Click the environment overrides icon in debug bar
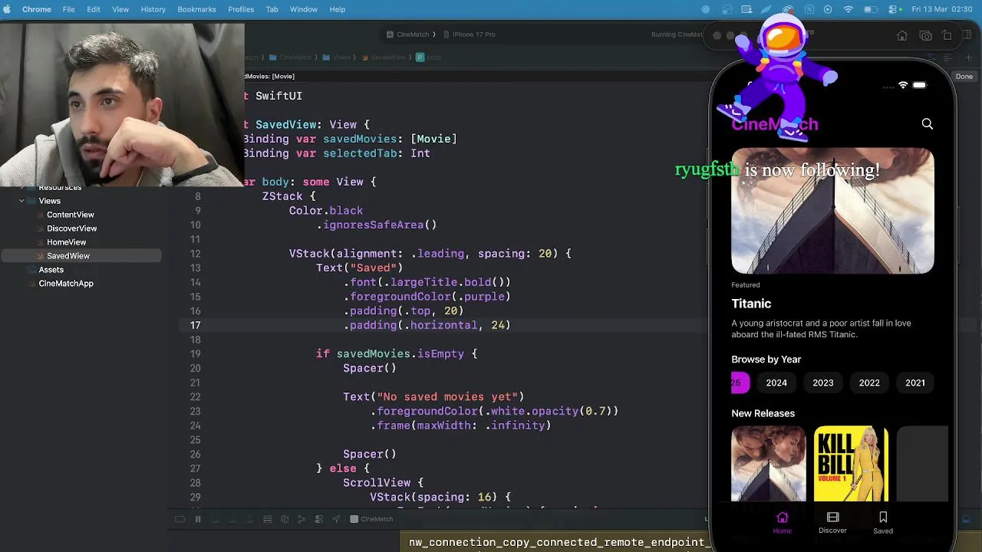The image size is (982, 552). [318, 519]
